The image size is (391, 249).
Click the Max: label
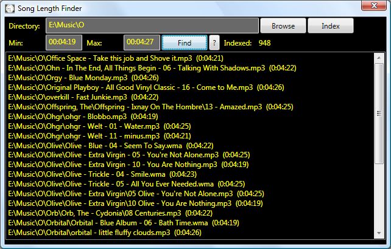(x=94, y=43)
